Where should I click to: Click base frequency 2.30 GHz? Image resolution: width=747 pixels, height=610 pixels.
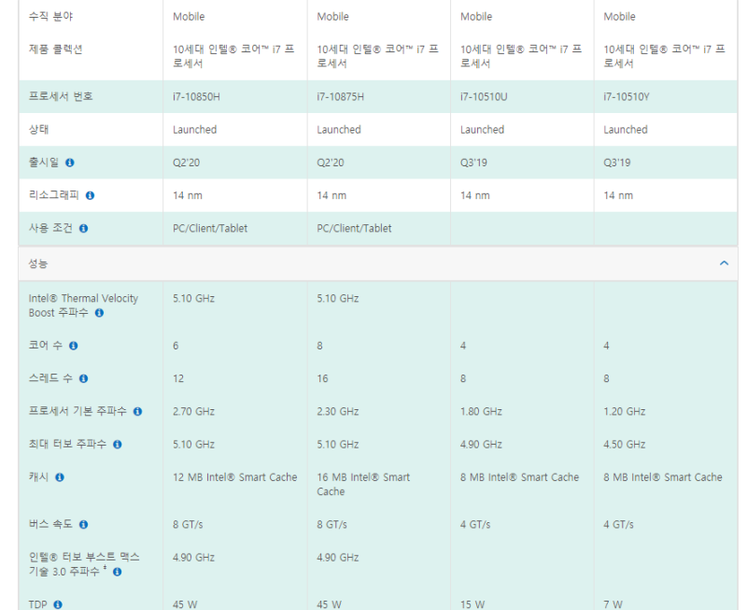pos(338,411)
